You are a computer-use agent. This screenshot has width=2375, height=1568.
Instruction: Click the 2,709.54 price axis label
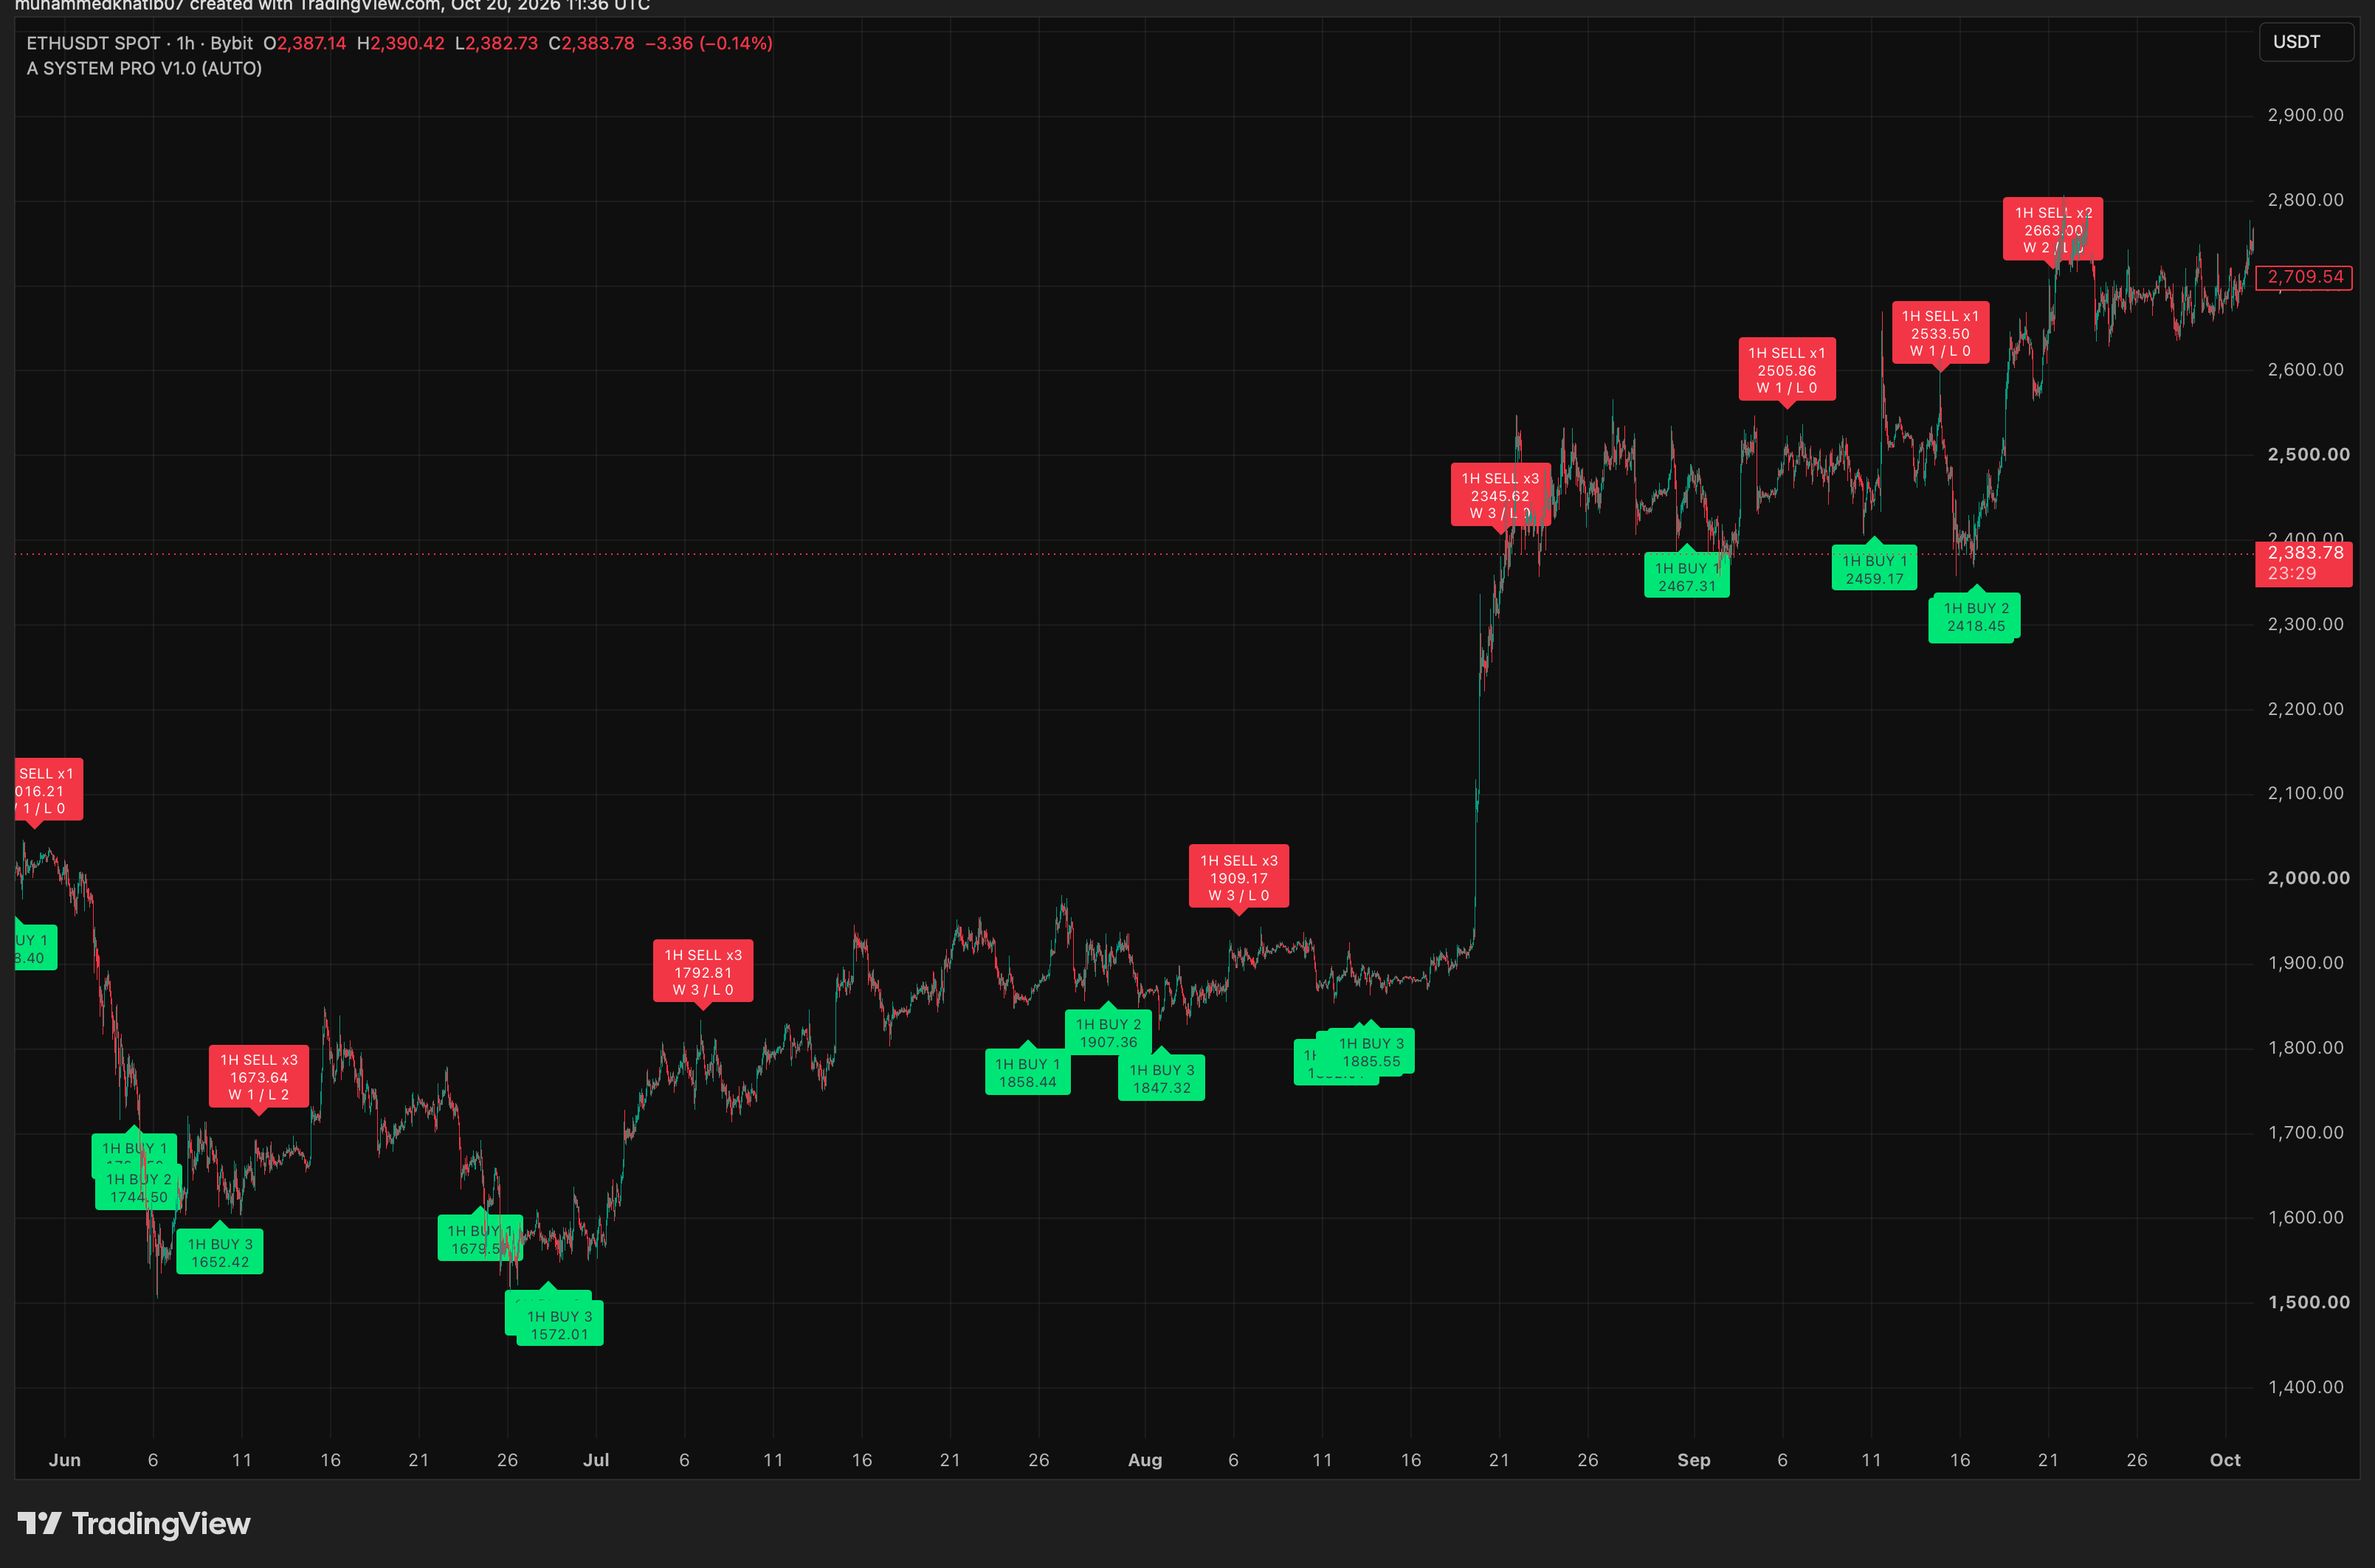(x=2304, y=277)
